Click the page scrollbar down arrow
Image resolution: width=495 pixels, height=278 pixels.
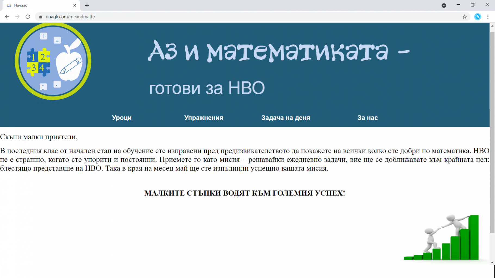click(492, 263)
